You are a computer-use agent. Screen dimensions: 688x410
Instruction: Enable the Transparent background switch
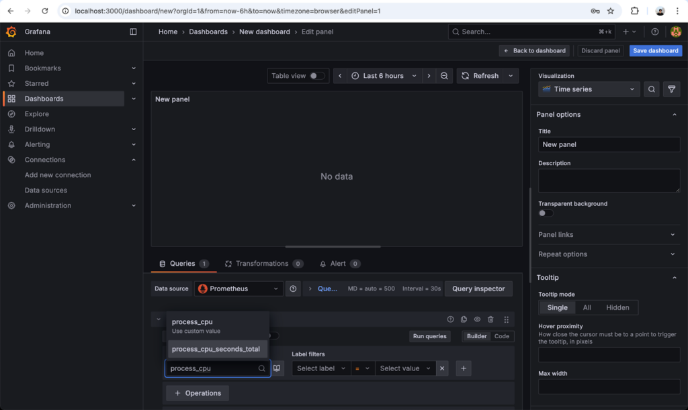coord(546,213)
